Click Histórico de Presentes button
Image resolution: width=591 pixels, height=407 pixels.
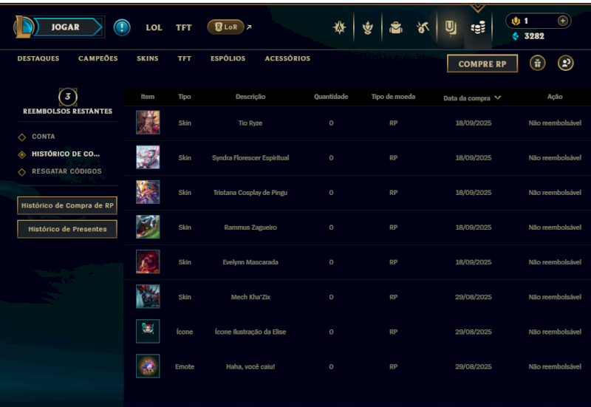[x=67, y=229]
